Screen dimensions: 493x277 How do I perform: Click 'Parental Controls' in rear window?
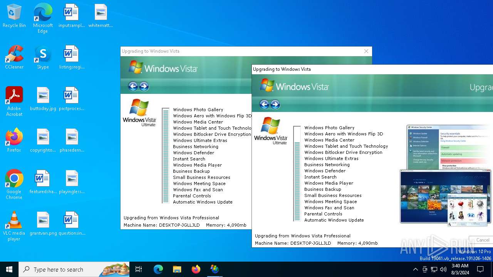coord(192,196)
